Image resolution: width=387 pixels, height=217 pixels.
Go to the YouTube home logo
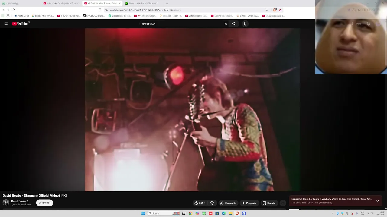click(20, 24)
